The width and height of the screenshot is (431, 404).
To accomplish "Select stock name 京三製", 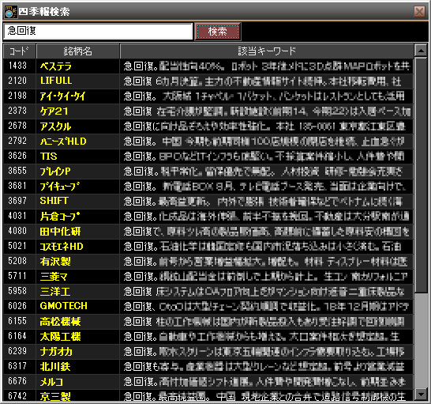I will [x=55, y=396].
